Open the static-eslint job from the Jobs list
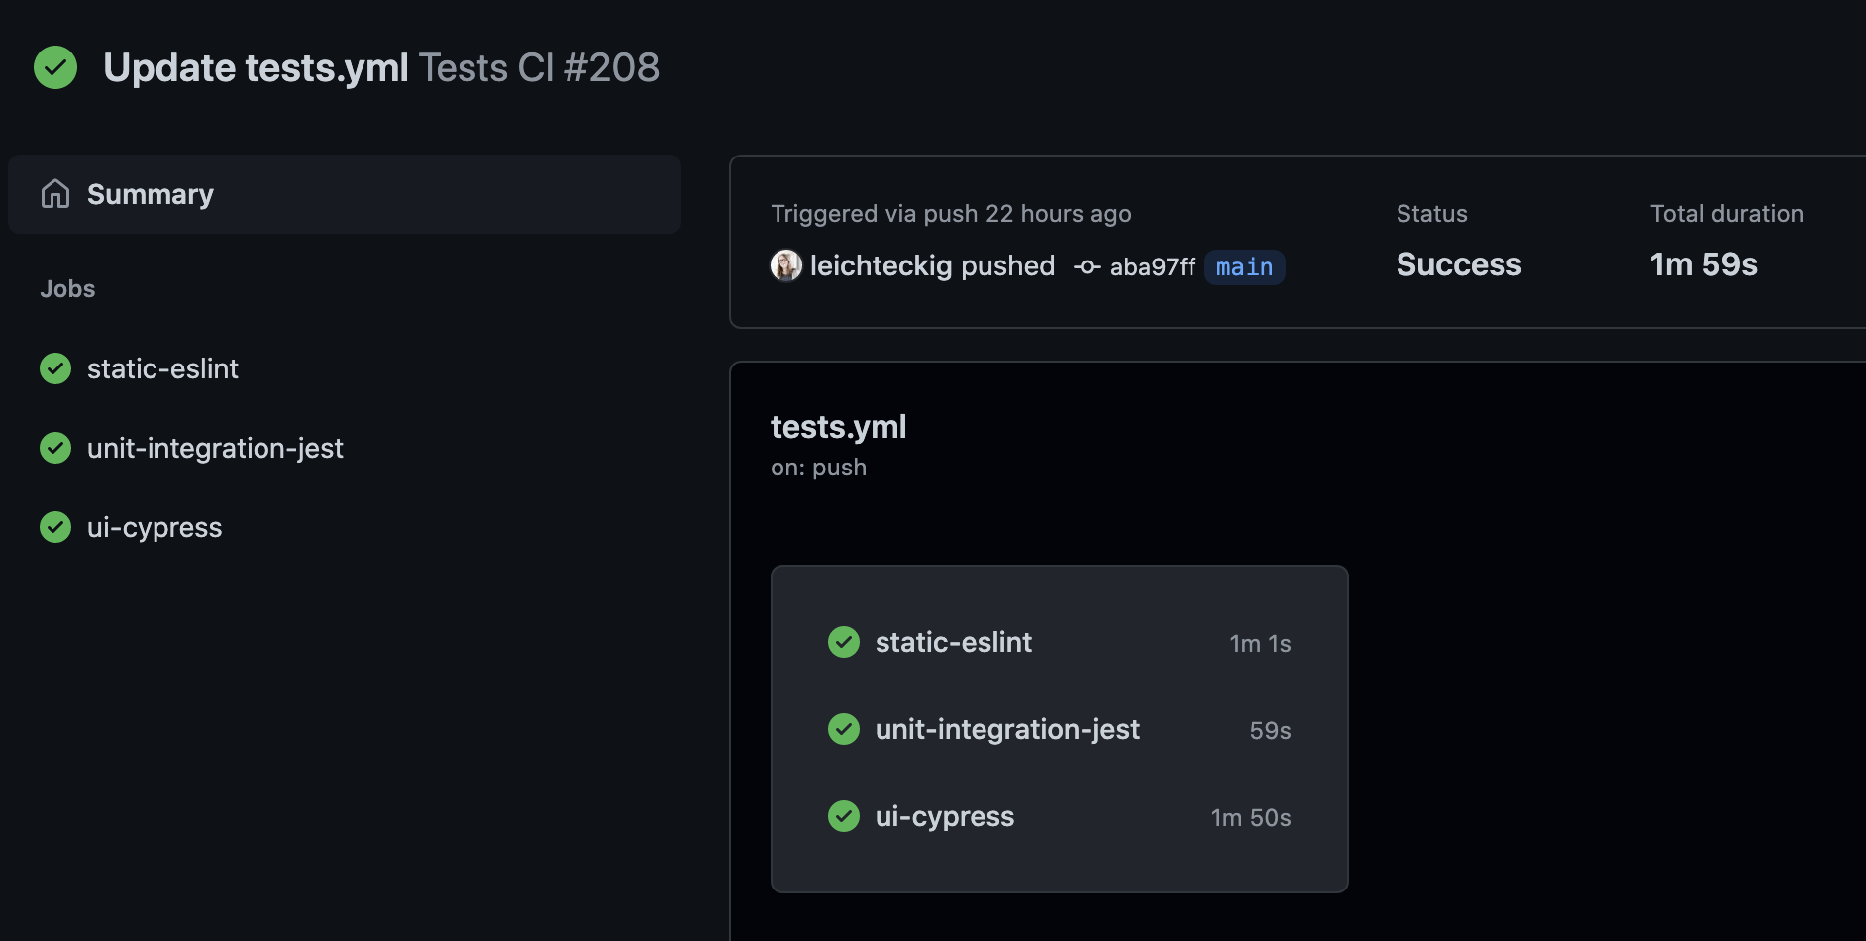 [x=163, y=368]
